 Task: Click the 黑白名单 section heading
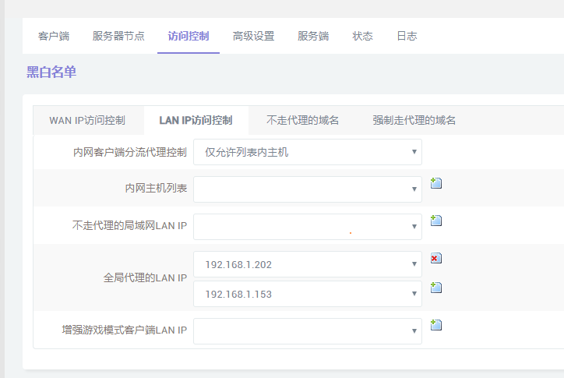tap(51, 72)
